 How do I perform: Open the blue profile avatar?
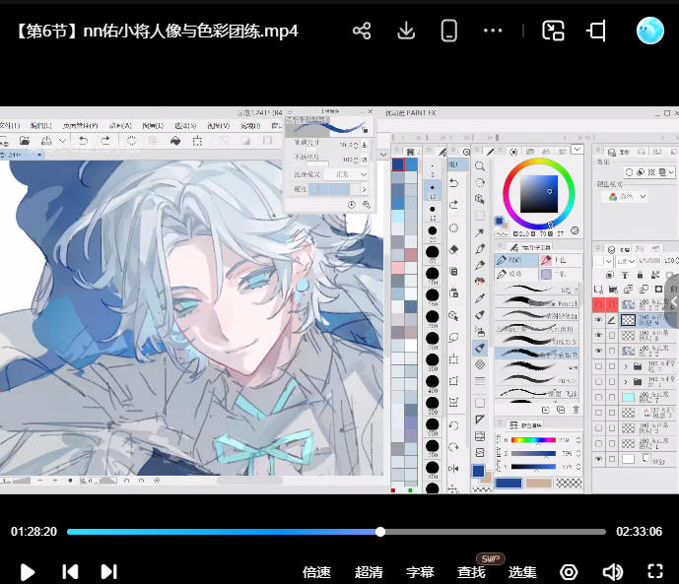(x=650, y=31)
